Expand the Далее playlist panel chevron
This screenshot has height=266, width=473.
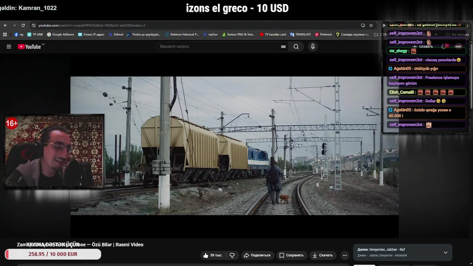coord(446,253)
